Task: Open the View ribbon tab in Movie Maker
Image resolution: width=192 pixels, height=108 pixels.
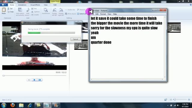Action: (x=46, y=5)
